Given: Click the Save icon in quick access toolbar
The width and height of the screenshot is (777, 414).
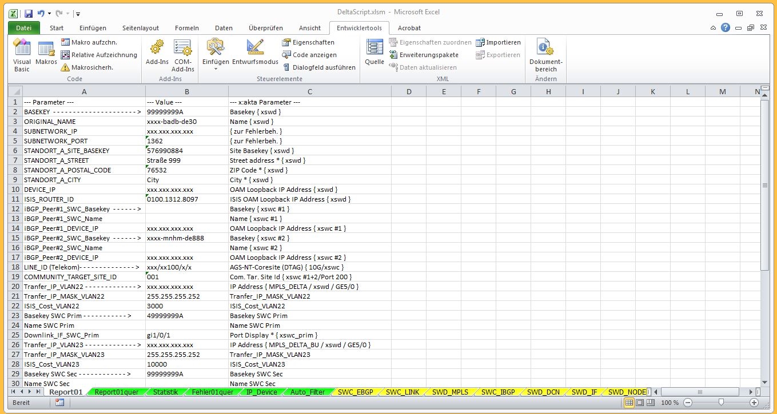Looking at the screenshot, I should tap(29, 13).
